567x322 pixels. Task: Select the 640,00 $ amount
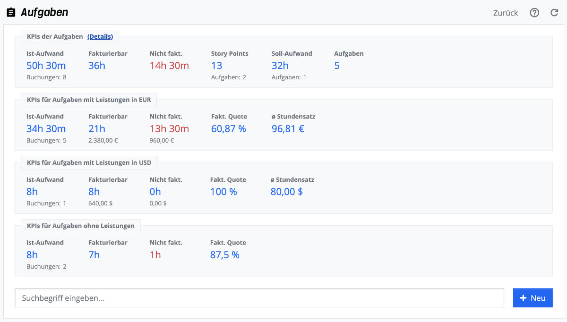pos(101,203)
